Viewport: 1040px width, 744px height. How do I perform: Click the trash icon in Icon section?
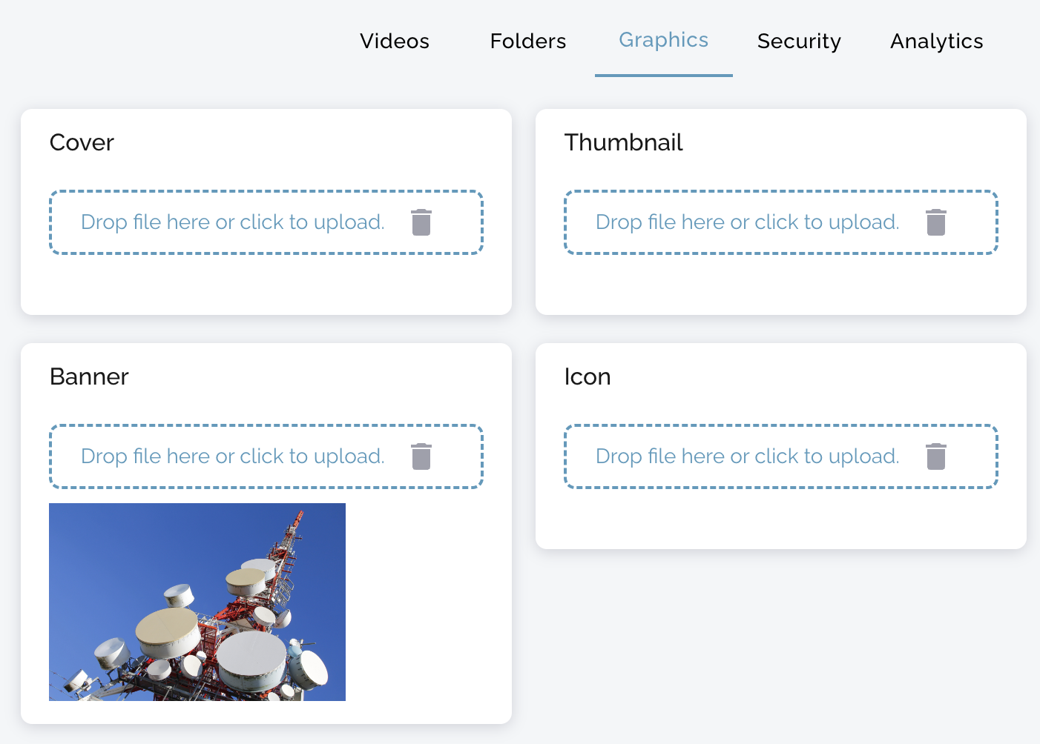pos(936,456)
